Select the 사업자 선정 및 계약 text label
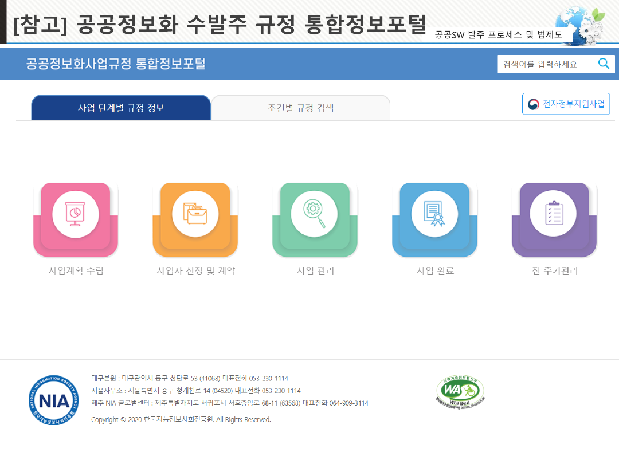Image resolution: width=619 pixels, height=464 pixels. [195, 271]
